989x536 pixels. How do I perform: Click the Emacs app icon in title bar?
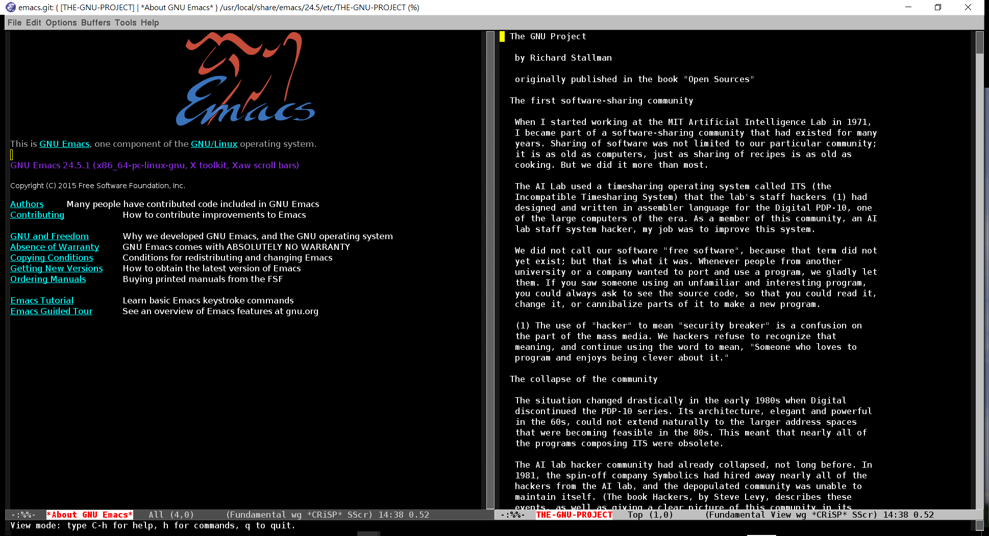point(10,7)
